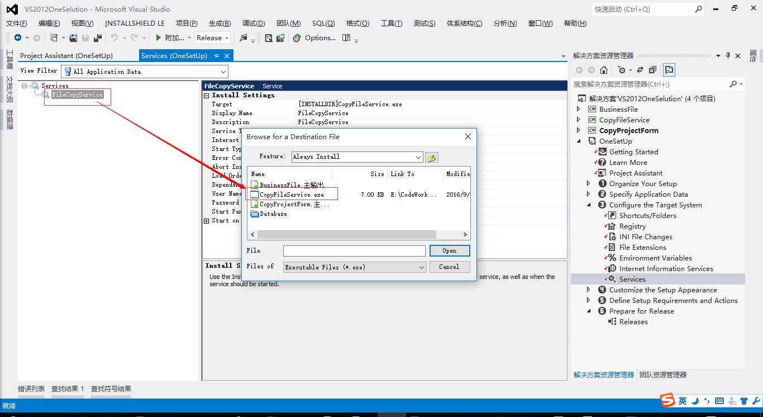Click the search magnifier in Solution Explorer
Screen dimensions: 763x417
click(733, 84)
